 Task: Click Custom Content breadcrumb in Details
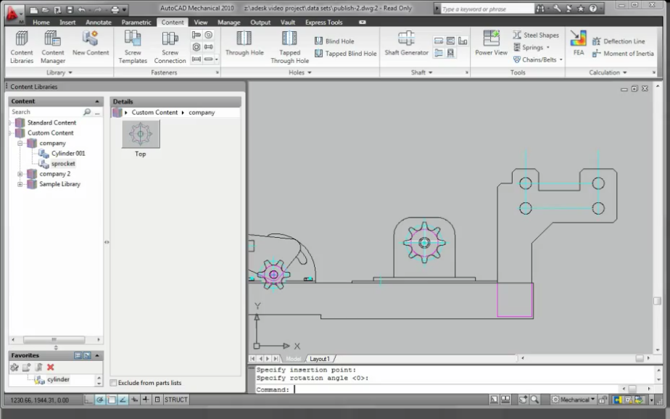tap(154, 112)
